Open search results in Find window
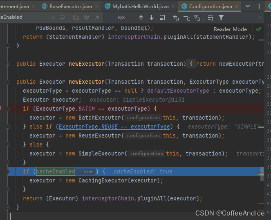Image resolution: width=271 pixels, height=220 pixels. coord(162,18)
